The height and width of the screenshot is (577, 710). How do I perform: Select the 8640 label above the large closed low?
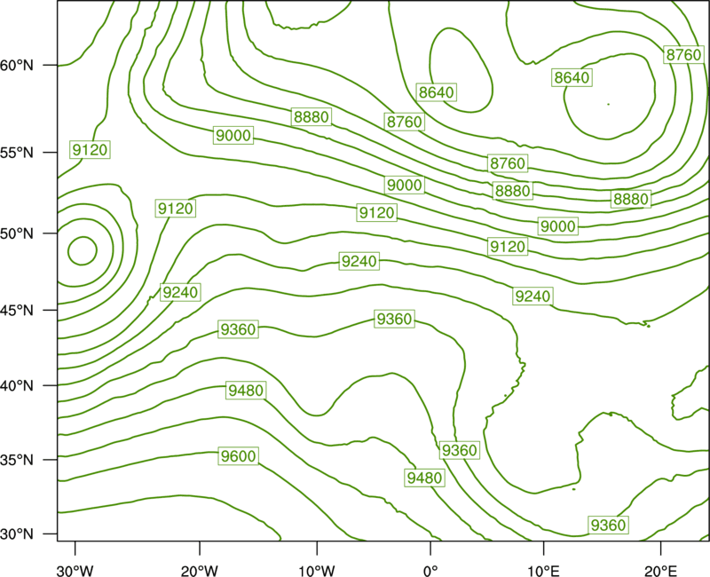click(x=572, y=77)
